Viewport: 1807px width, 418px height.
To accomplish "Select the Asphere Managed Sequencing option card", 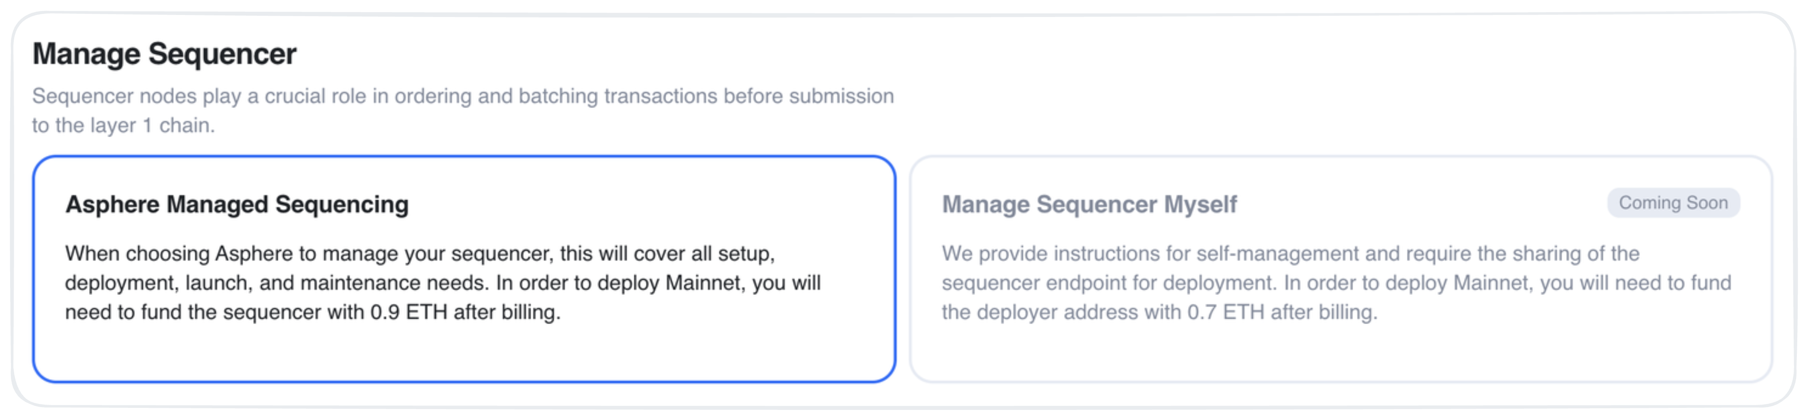I will 464,269.
